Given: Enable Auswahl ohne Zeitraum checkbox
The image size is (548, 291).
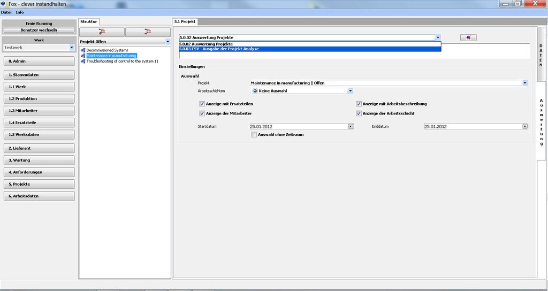Looking at the screenshot, I should pyautogui.click(x=254, y=135).
